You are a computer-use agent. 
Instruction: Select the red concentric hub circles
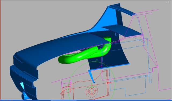coord(91,91)
